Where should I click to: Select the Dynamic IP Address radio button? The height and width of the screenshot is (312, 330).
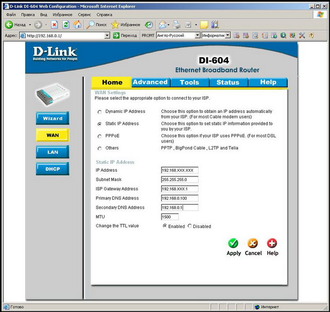pyautogui.click(x=100, y=112)
